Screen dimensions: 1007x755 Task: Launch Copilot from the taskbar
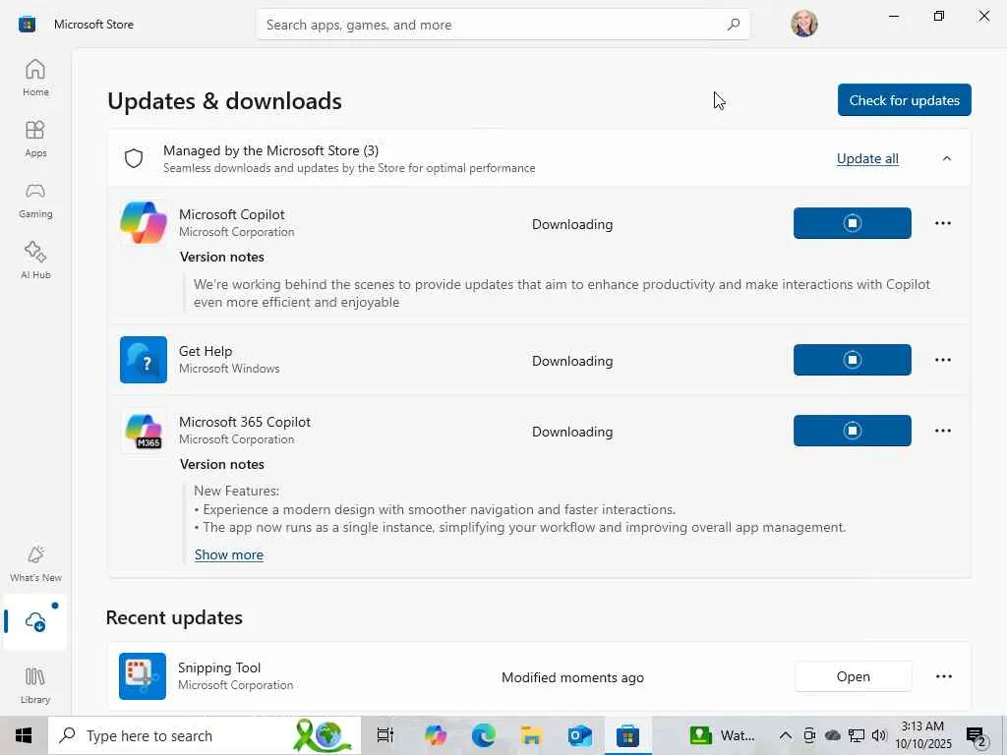[x=436, y=735]
